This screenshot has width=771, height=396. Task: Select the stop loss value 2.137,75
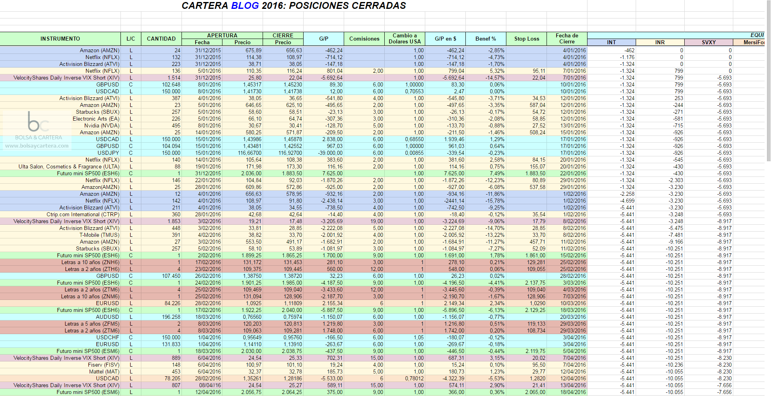(x=526, y=283)
